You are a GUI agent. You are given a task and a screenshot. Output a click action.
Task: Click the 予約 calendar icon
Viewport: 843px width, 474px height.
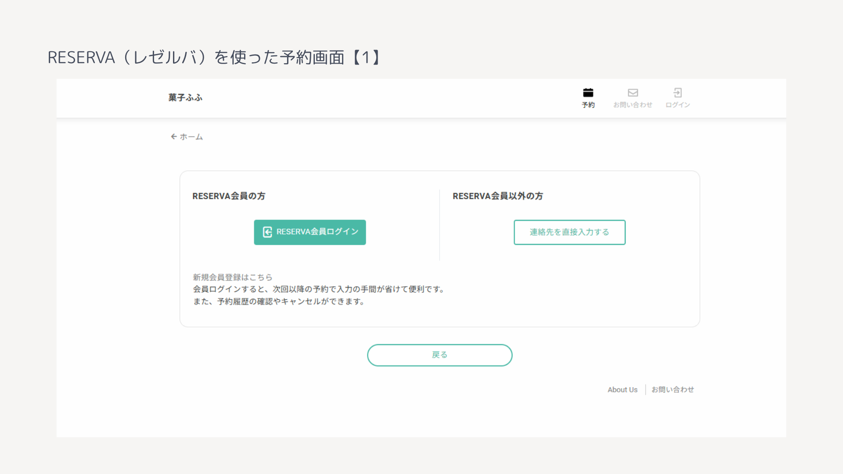coord(588,93)
